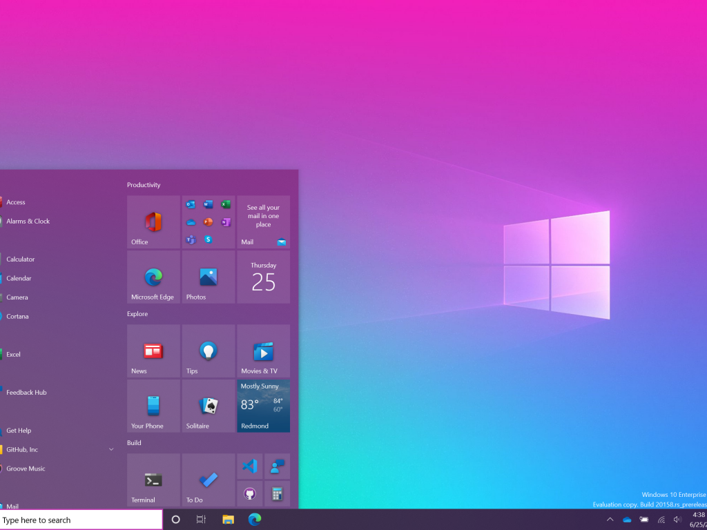Open the Mail live tile
This screenshot has height=530, width=707.
pyautogui.click(x=263, y=222)
